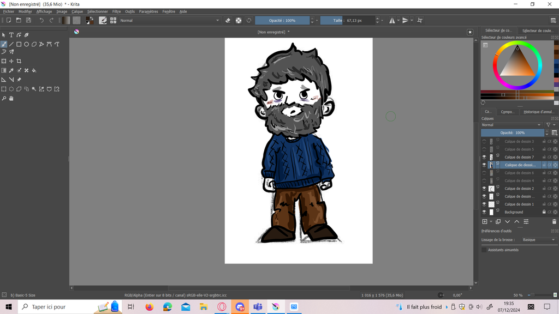Activate the Fill bucket tool

click(x=34, y=70)
